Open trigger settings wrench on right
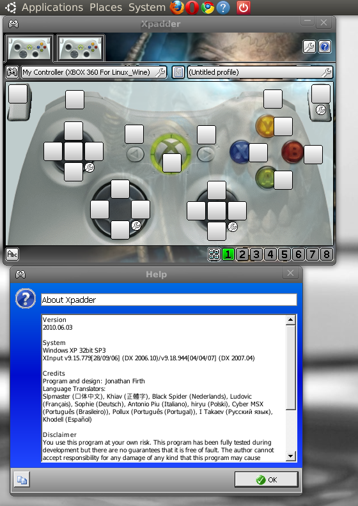 click(x=320, y=110)
